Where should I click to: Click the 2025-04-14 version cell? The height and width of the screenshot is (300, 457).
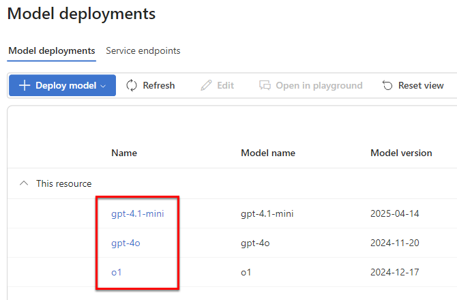394,213
